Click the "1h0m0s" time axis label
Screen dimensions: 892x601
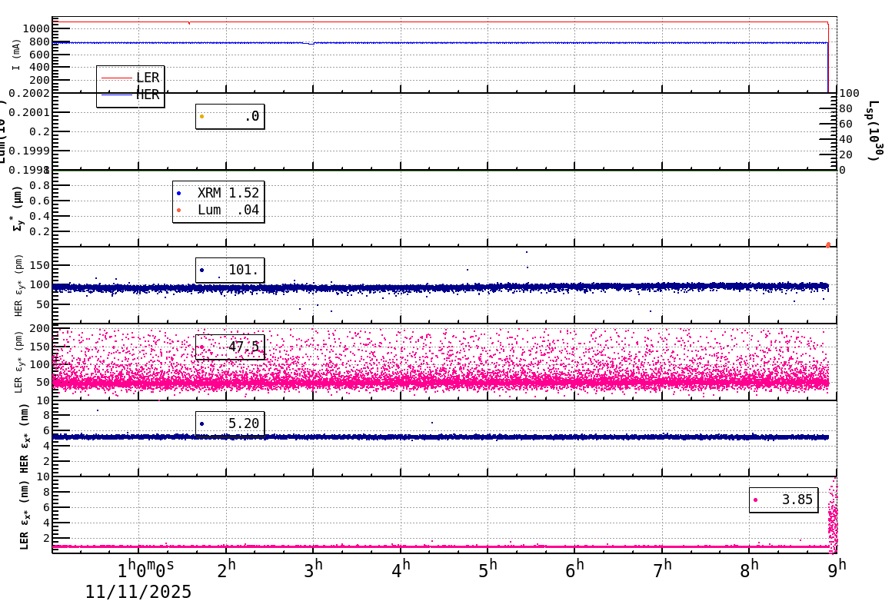pos(145,569)
